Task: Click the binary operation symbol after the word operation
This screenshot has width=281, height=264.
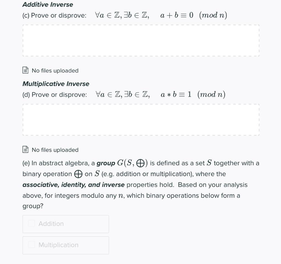Action: tap(78, 174)
